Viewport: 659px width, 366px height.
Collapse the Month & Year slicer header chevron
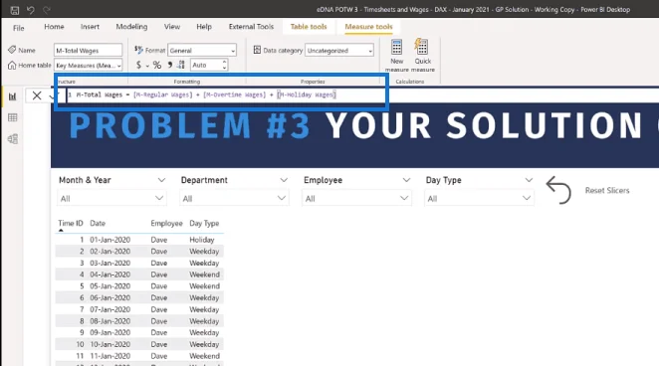click(x=161, y=180)
